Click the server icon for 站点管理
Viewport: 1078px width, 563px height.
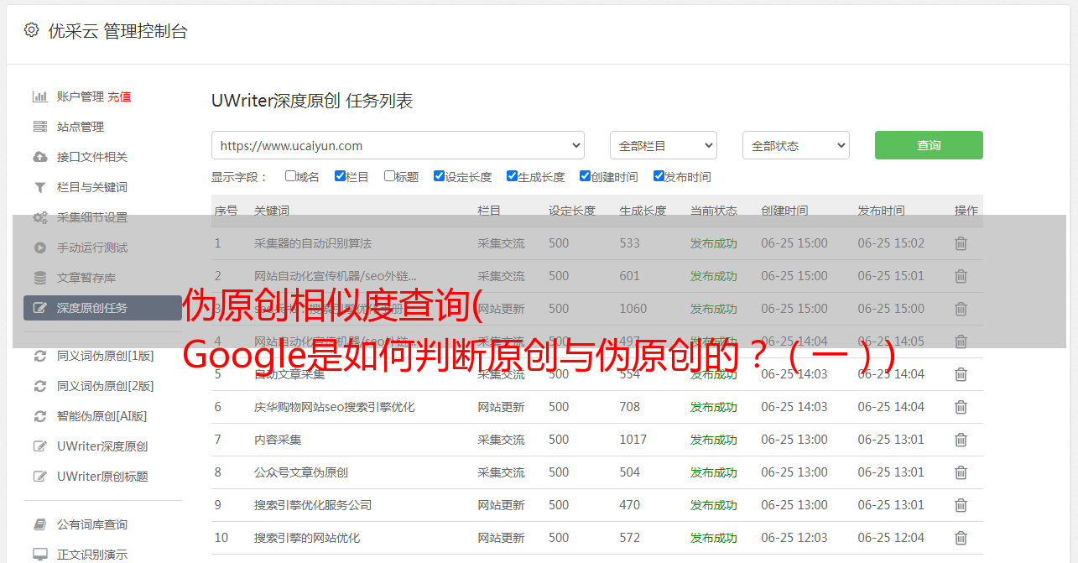(39, 127)
